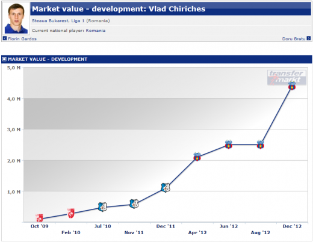Click Vlad Chiriches' profile photo

(16, 19)
